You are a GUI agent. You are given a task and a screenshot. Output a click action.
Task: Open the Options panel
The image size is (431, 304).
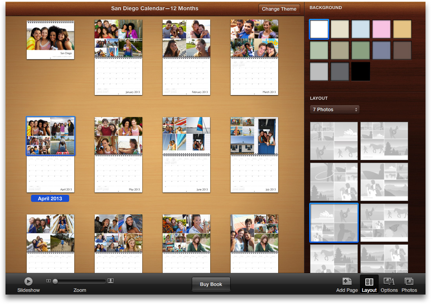click(389, 282)
